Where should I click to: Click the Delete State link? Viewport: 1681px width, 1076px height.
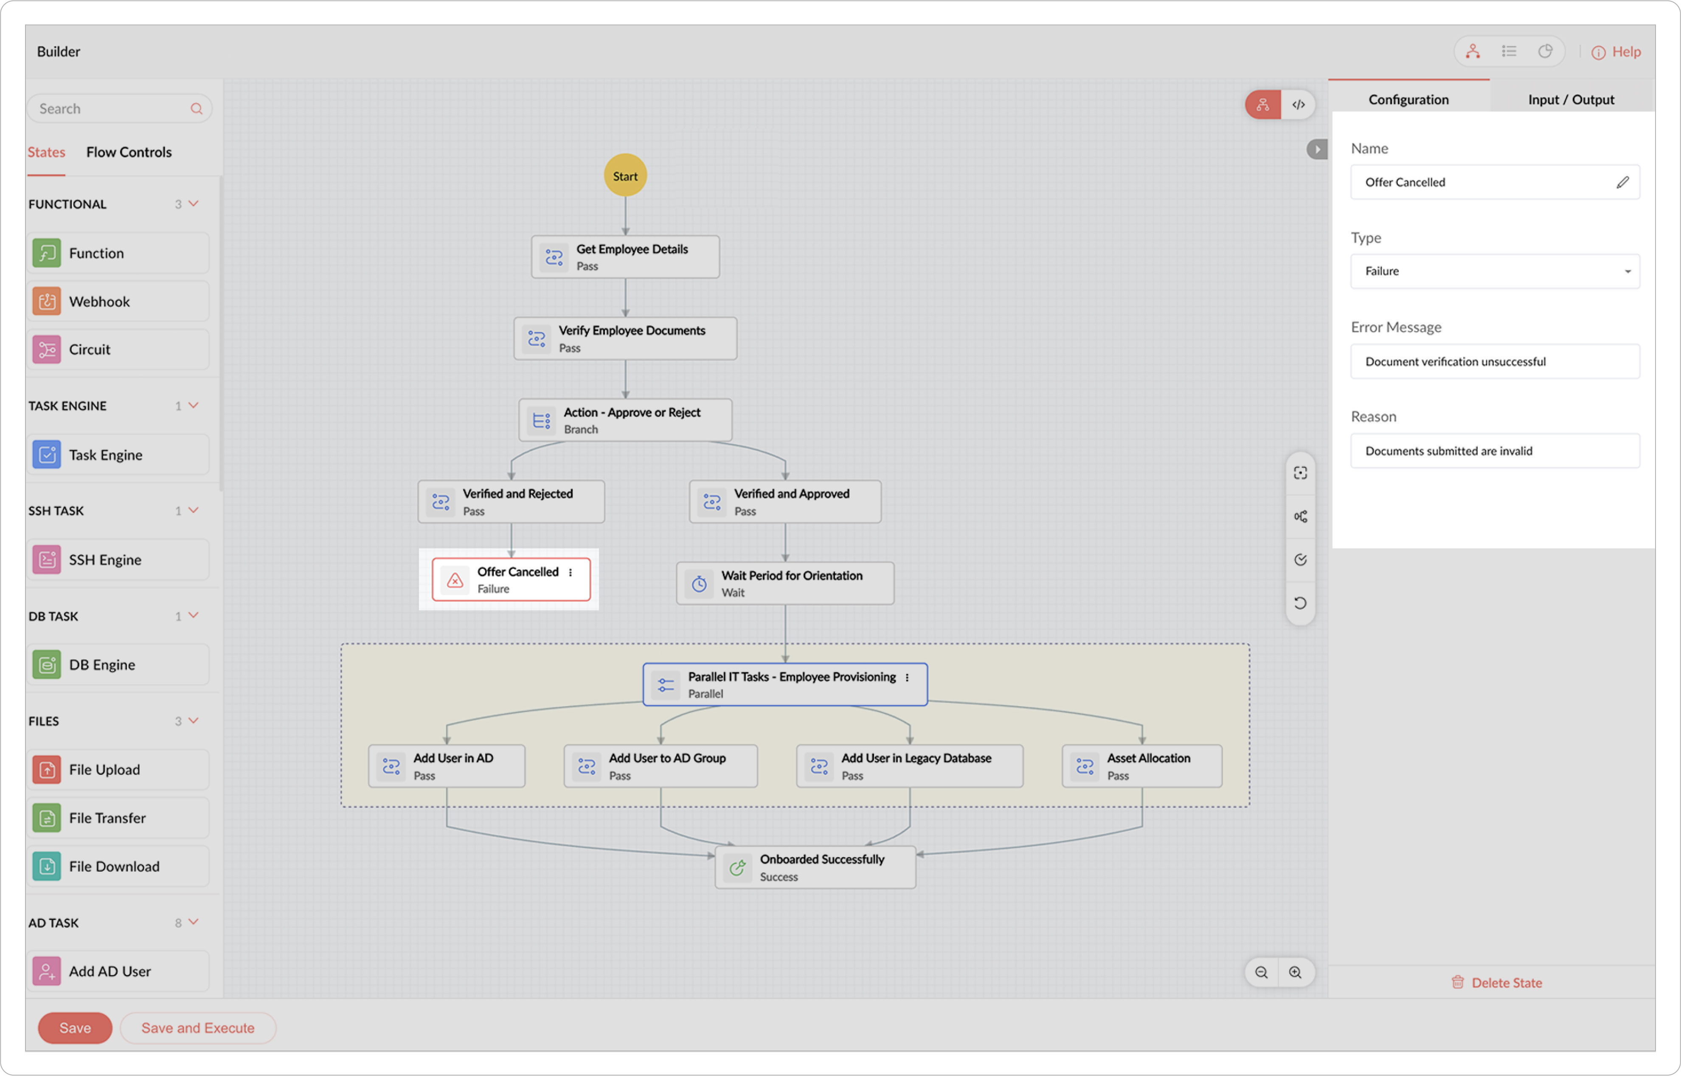pos(1496,982)
